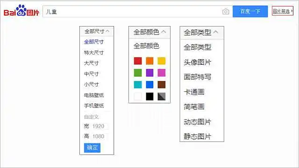Select the orange color swatch
Image resolution: width=299 pixels, height=168 pixels.
149,61
